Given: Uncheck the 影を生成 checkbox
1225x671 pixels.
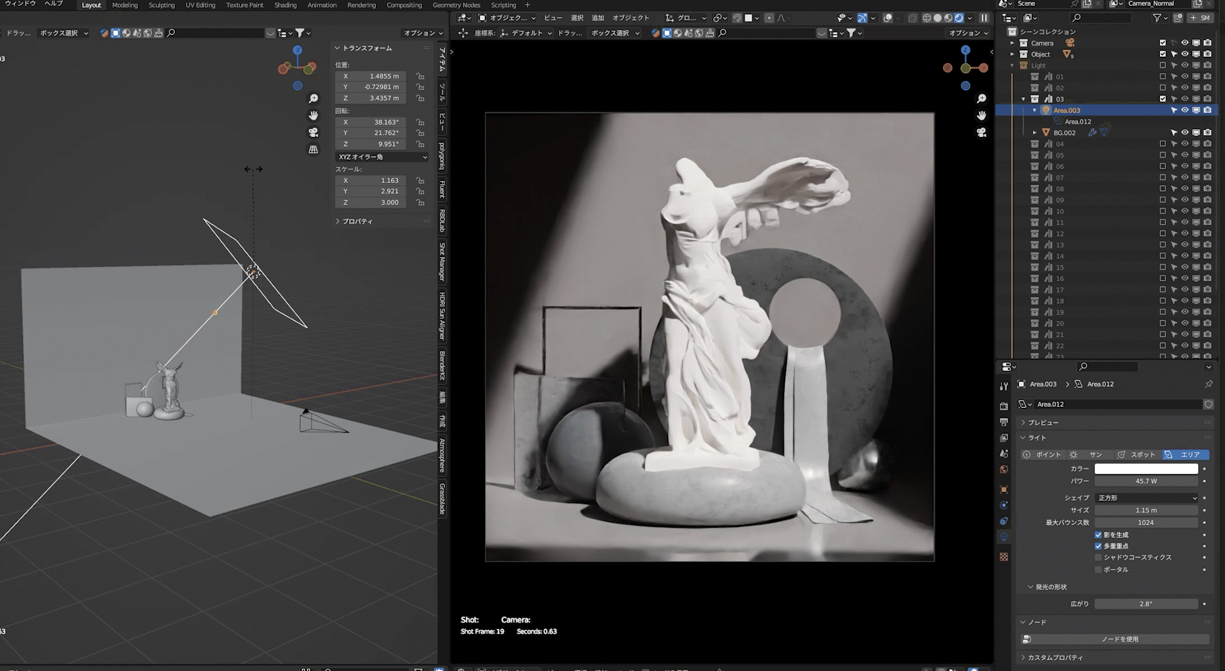Looking at the screenshot, I should (x=1098, y=535).
